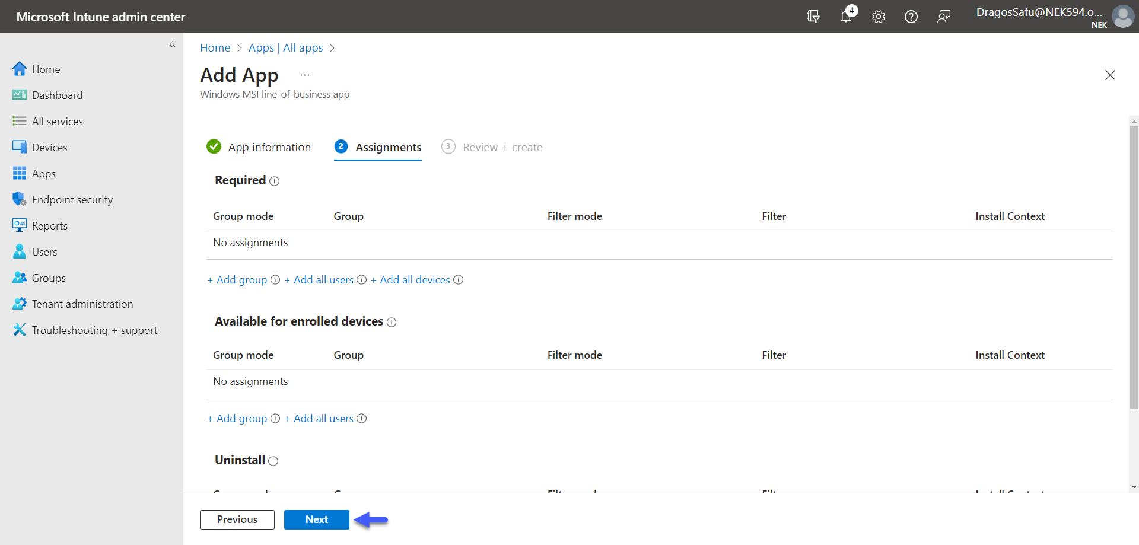This screenshot has height=545, width=1139.
Task: Add all users under Required section
Action: tap(319, 280)
